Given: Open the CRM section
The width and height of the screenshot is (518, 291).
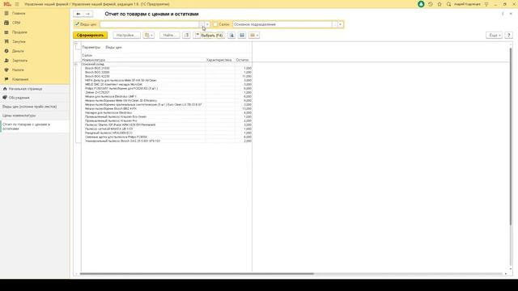Looking at the screenshot, I should (16, 23).
